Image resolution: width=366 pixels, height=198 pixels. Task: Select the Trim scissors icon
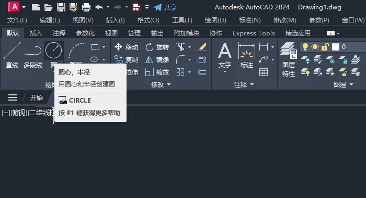click(x=180, y=47)
